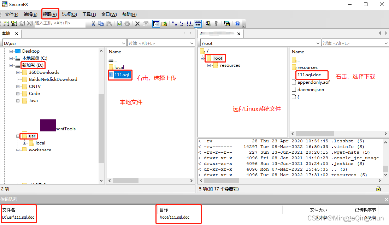The image size is (389, 225).
Task: Click the Synchronize toolbar icon
Action: (208, 24)
